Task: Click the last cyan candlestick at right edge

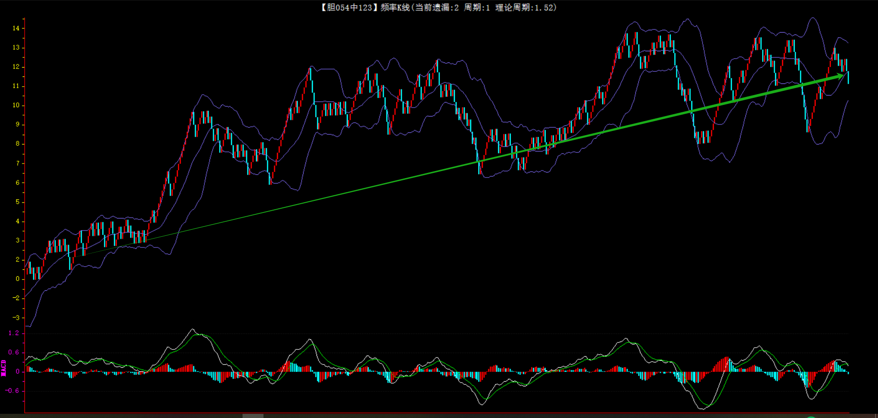Action: (x=848, y=77)
